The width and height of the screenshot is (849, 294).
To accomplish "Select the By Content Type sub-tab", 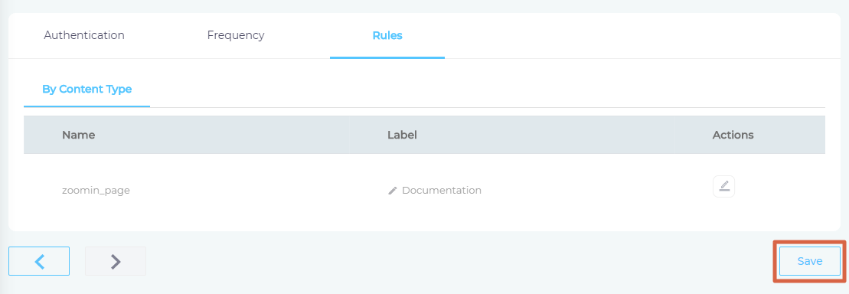I will tap(87, 90).
